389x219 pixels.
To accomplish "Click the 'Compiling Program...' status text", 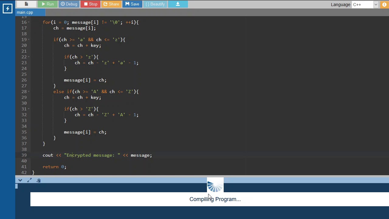I will tap(215, 199).
